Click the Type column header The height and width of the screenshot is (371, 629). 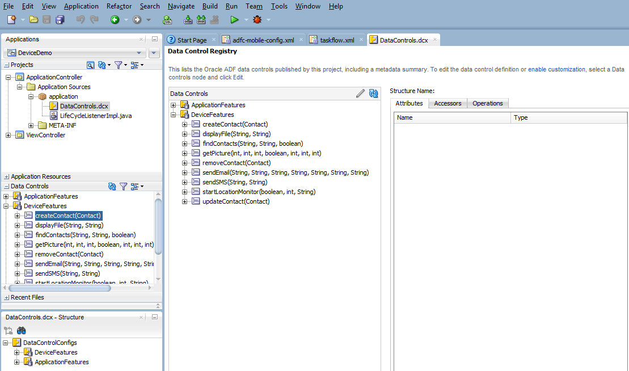(x=569, y=117)
